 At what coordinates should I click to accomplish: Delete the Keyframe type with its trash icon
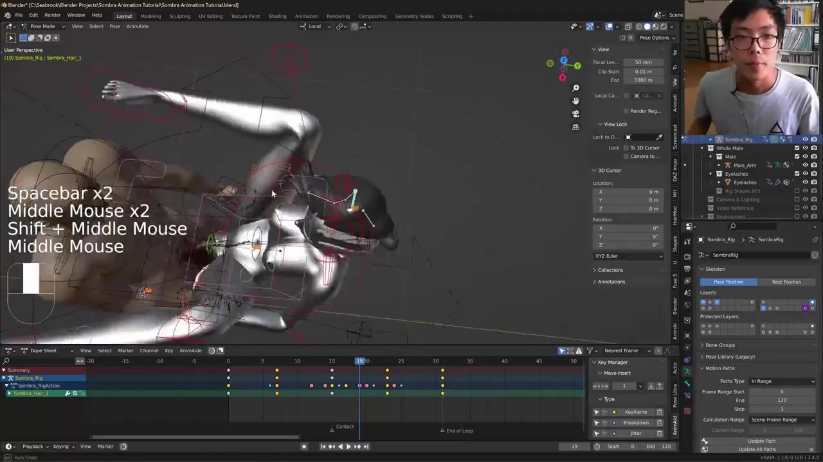pos(659,412)
